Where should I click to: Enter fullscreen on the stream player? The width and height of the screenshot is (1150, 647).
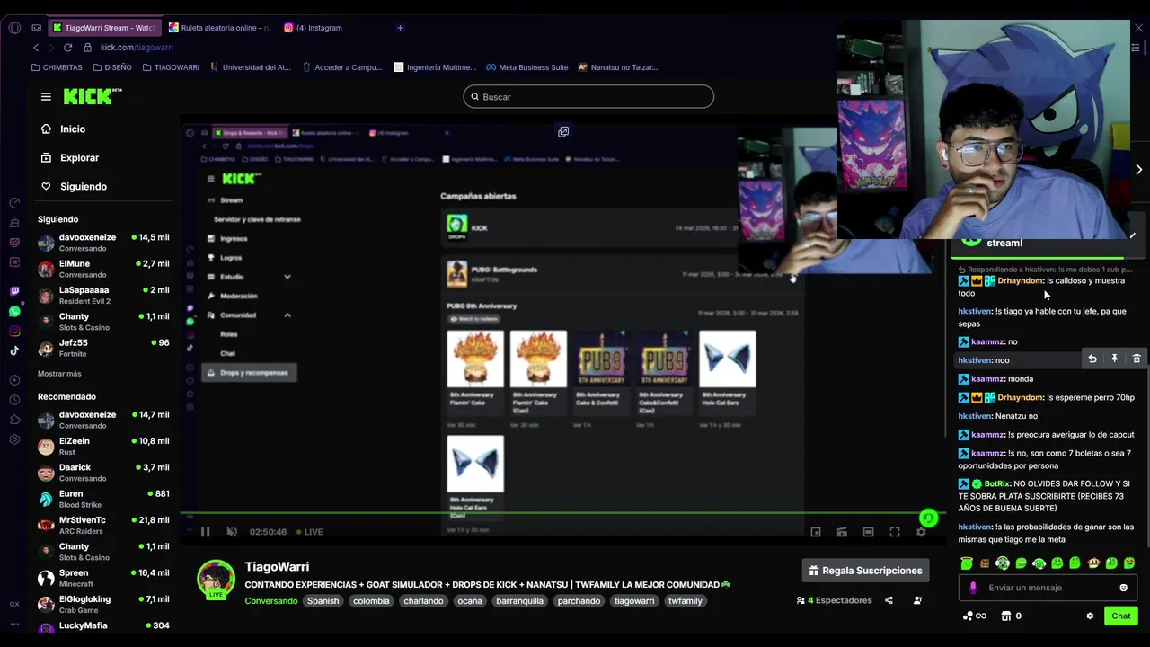[x=895, y=532]
